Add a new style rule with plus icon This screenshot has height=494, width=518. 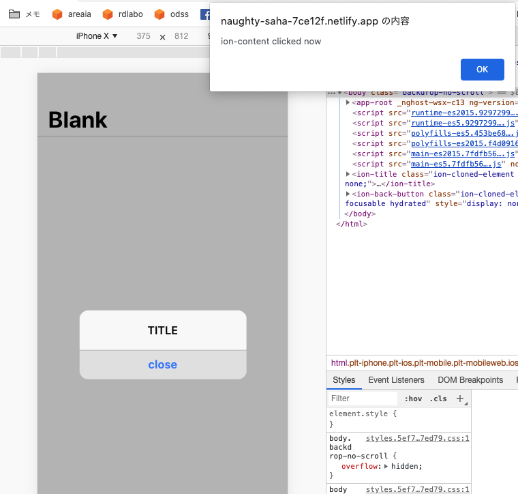(x=460, y=398)
